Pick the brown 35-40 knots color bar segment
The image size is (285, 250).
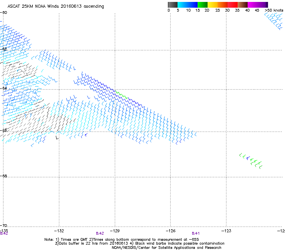243,5
